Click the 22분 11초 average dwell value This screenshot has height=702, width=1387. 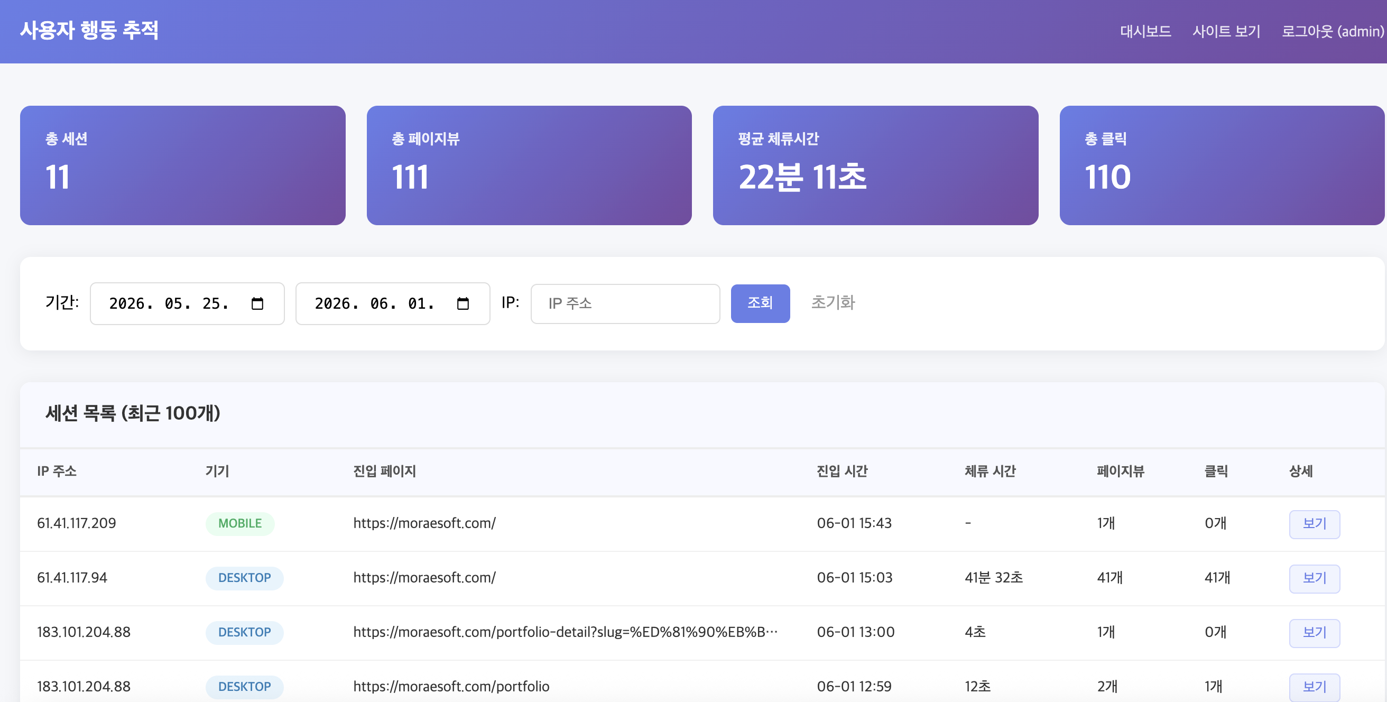click(802, 177)
